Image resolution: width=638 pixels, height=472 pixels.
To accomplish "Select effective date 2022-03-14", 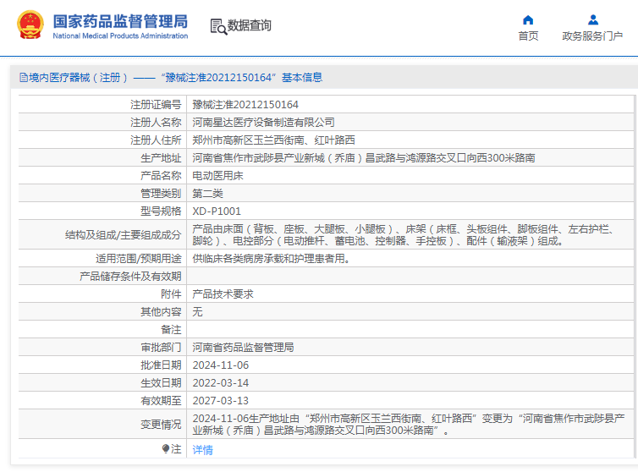I will [221, 383].
